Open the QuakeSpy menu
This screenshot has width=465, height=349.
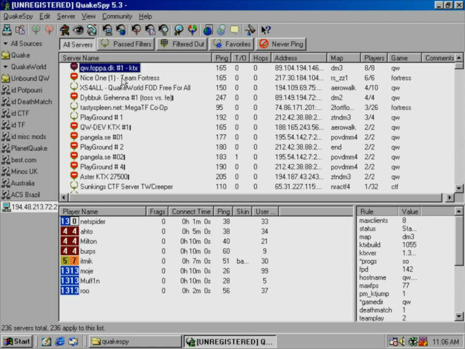(18, 16)
